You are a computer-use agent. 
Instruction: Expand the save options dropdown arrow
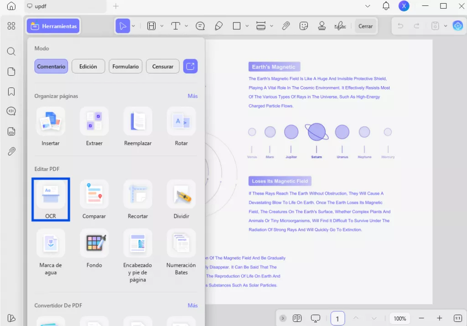(x=446, y=26)
